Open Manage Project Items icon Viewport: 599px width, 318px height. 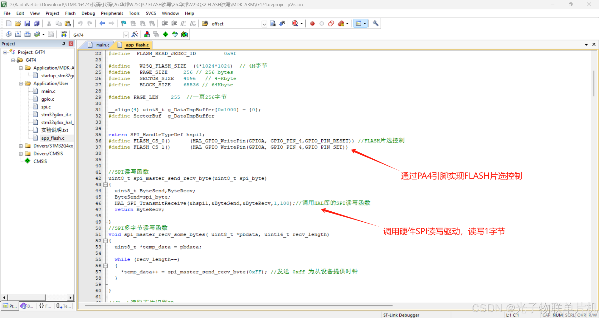click(147, 35)
